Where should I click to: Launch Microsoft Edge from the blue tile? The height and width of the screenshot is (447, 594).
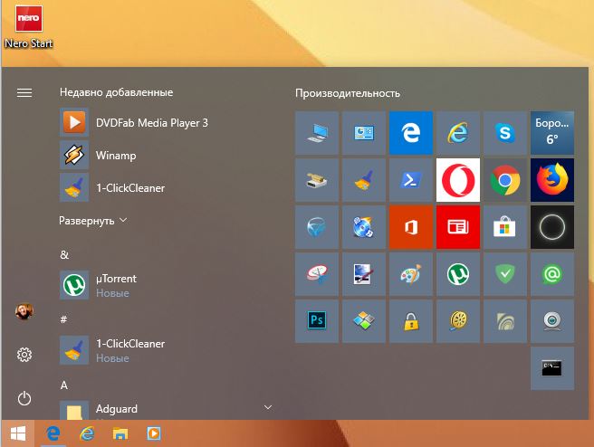411,133
